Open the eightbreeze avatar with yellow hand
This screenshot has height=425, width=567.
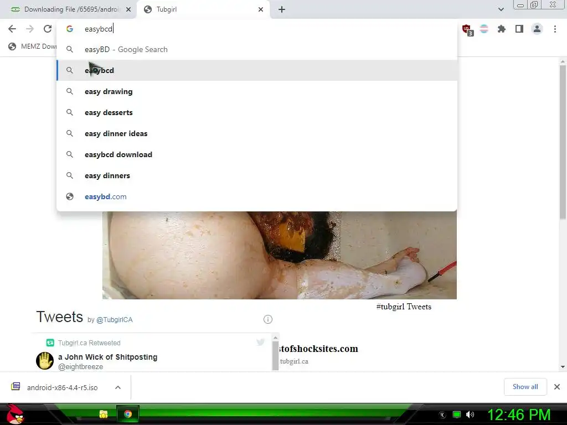coord(45,361)
